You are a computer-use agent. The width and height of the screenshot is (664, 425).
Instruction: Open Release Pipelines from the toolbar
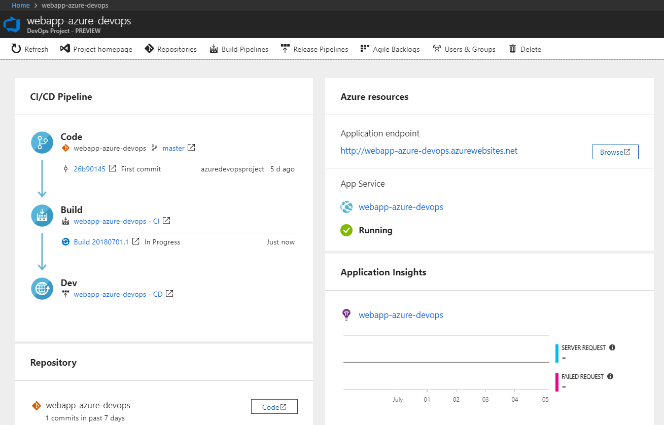[x=314, y=49]
